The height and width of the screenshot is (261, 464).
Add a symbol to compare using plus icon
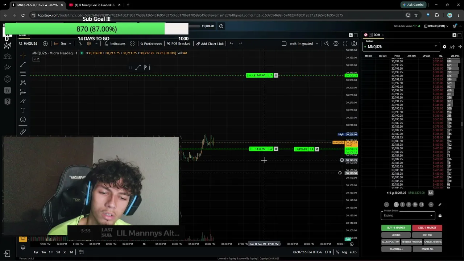click(x=45, y=43)
